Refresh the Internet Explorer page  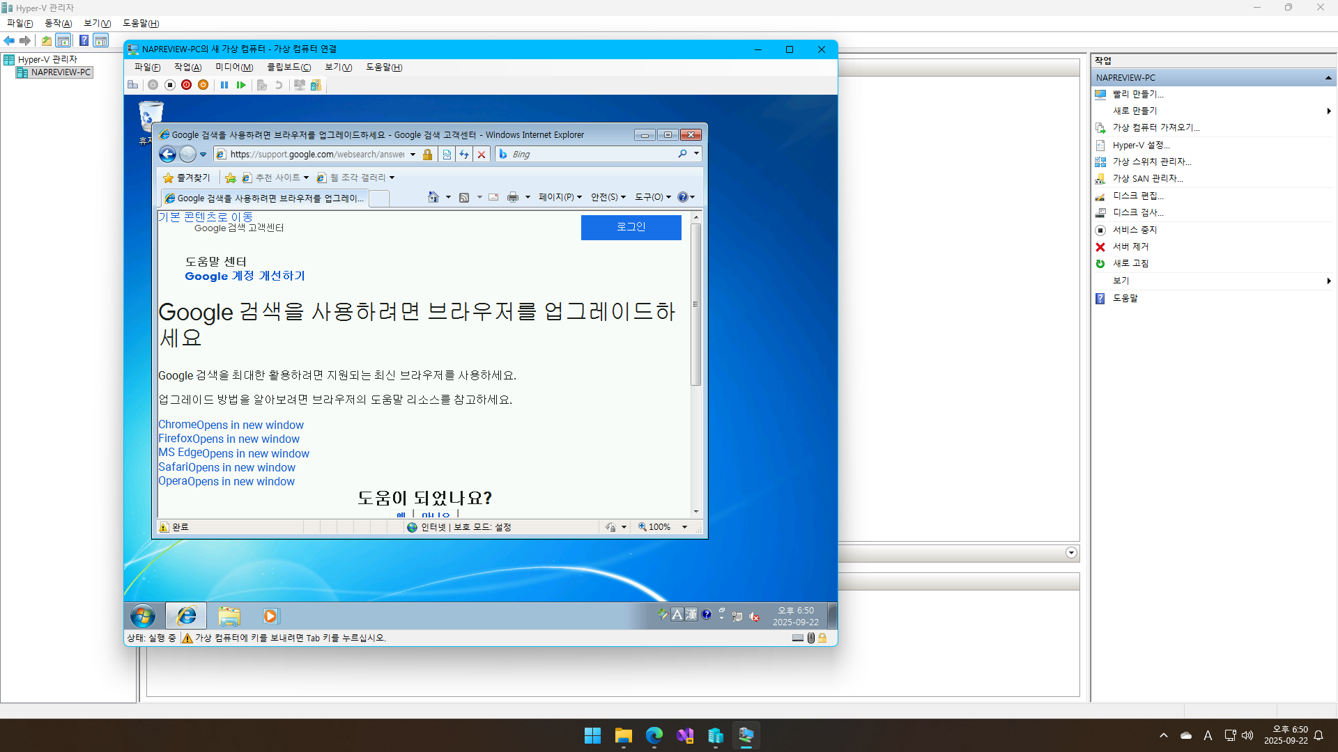[x=464, y=154]
